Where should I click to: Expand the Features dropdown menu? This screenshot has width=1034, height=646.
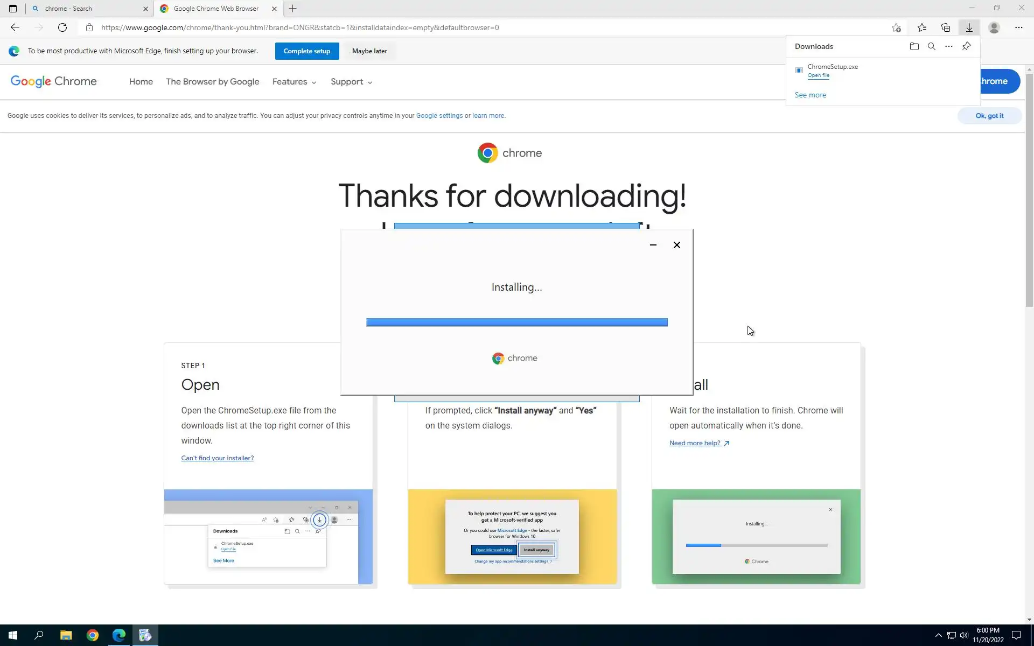click(294, 82)
